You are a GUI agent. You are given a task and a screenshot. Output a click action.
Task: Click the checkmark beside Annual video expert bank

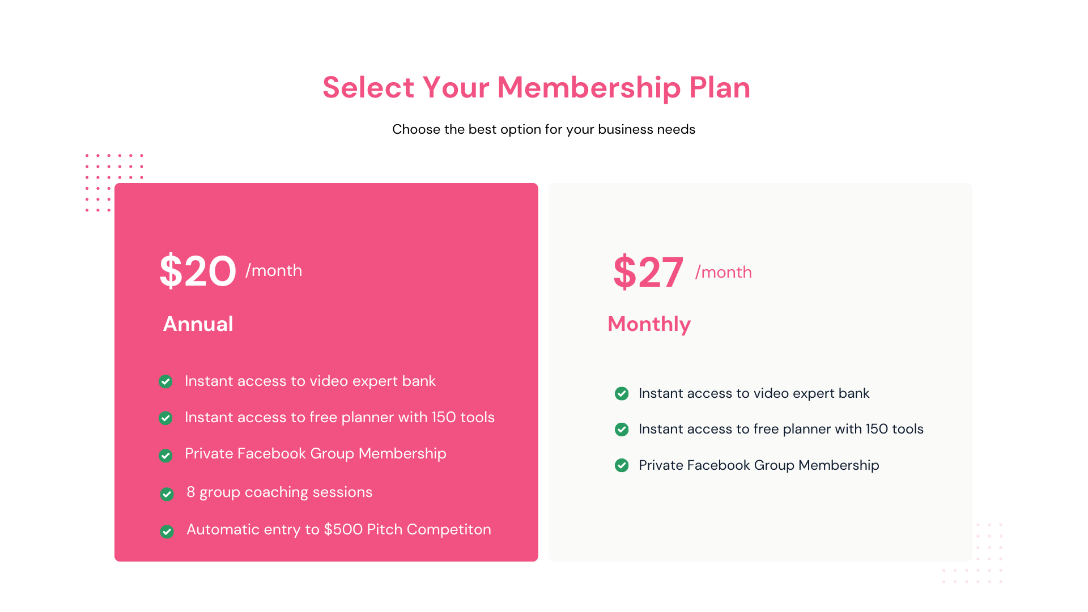(165, 381)
